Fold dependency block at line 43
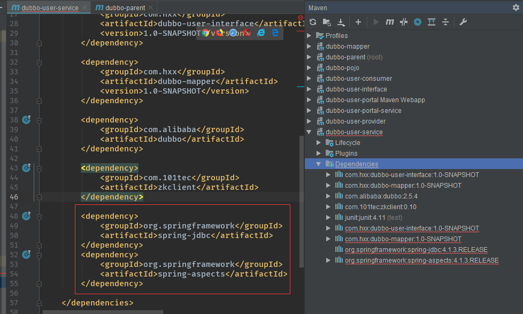 (39, 169)
